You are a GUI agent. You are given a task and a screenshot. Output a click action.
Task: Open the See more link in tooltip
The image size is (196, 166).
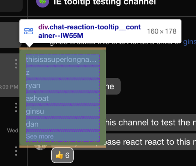click(x=40, y=136)
